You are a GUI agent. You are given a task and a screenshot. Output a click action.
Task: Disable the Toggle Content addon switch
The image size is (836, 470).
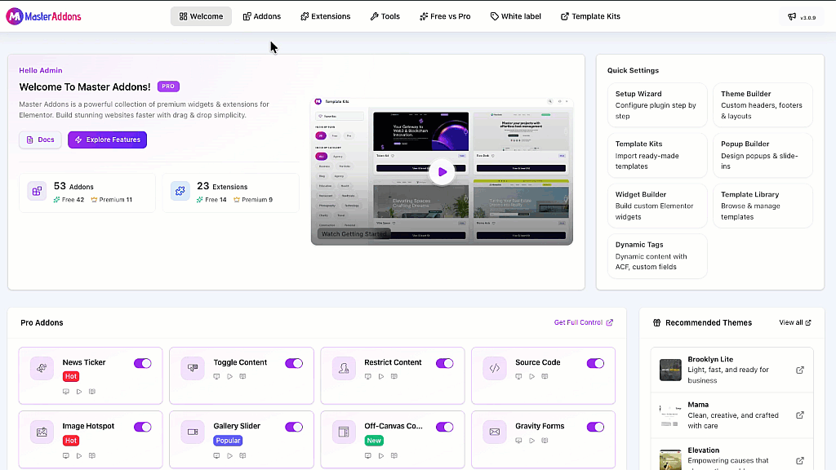[294, 363]
